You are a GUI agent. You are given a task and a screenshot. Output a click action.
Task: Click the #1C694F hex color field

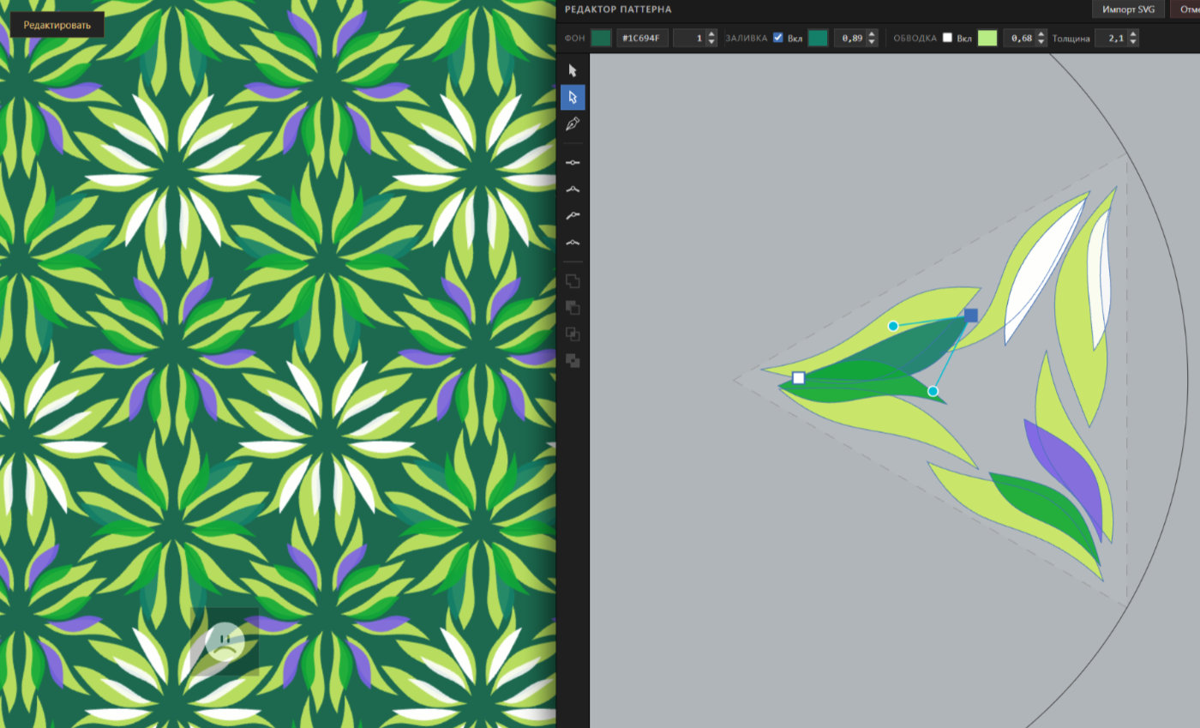click(642, 38)
